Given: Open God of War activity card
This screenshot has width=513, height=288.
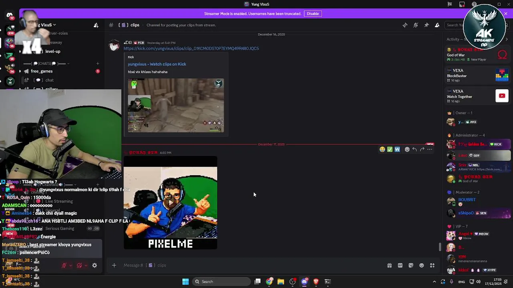Looking at the screenshot, I should (478, 55).
